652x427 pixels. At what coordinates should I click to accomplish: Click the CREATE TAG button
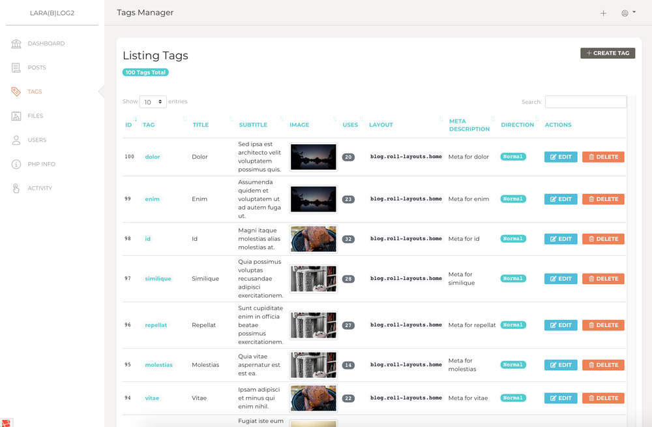(x=607, y=53)
